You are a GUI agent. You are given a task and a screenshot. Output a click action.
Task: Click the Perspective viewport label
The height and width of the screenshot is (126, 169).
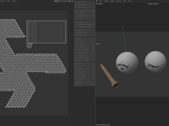click(99, 4)
